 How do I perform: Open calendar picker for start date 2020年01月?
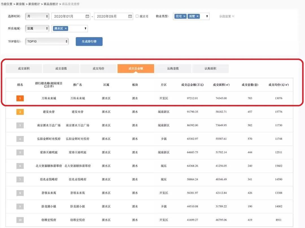point(87,16)
